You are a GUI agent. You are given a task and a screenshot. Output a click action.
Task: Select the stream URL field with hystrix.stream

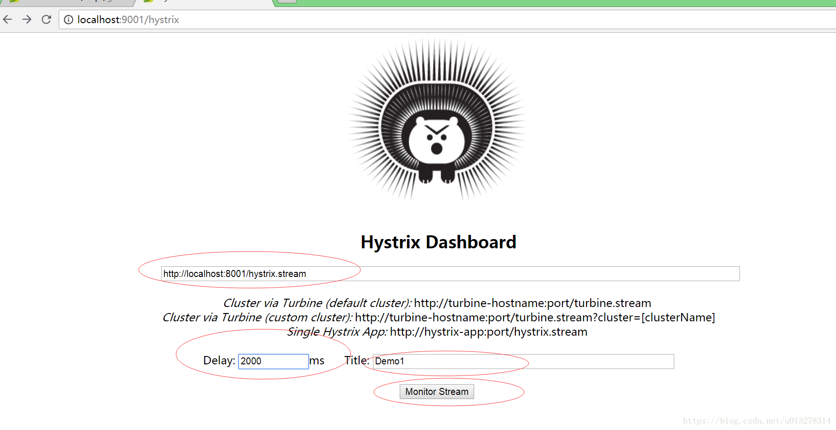click(450, 274)
